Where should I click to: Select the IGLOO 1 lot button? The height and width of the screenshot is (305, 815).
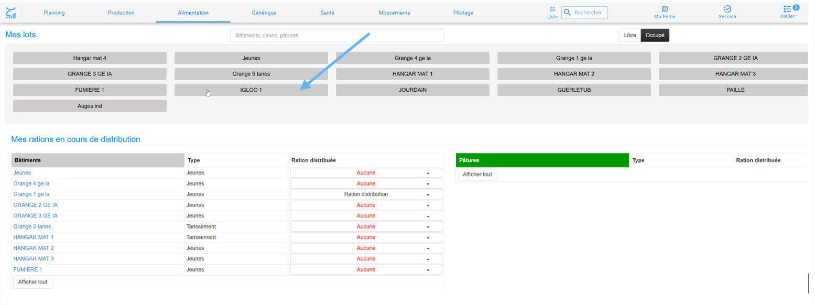251,90
